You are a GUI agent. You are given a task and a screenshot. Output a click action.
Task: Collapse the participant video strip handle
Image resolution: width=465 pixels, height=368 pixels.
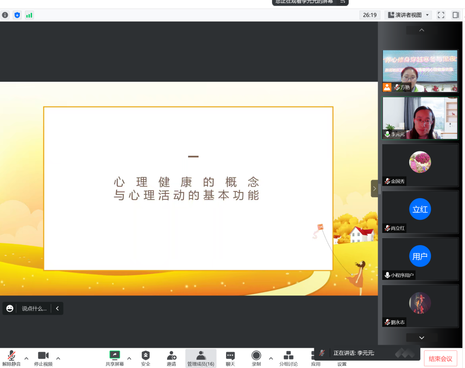point(375,188)
